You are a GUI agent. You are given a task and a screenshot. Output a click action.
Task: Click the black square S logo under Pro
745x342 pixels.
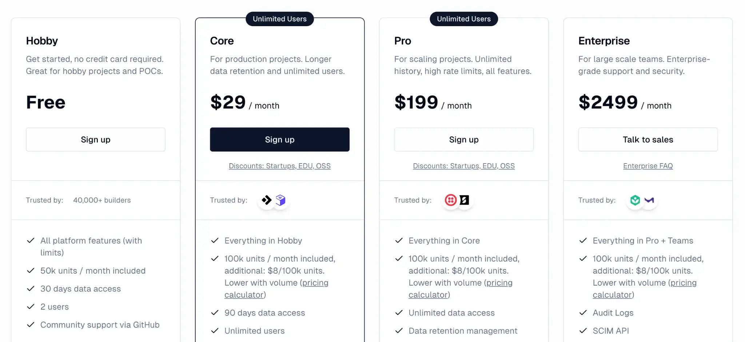(x=465, y=200)
